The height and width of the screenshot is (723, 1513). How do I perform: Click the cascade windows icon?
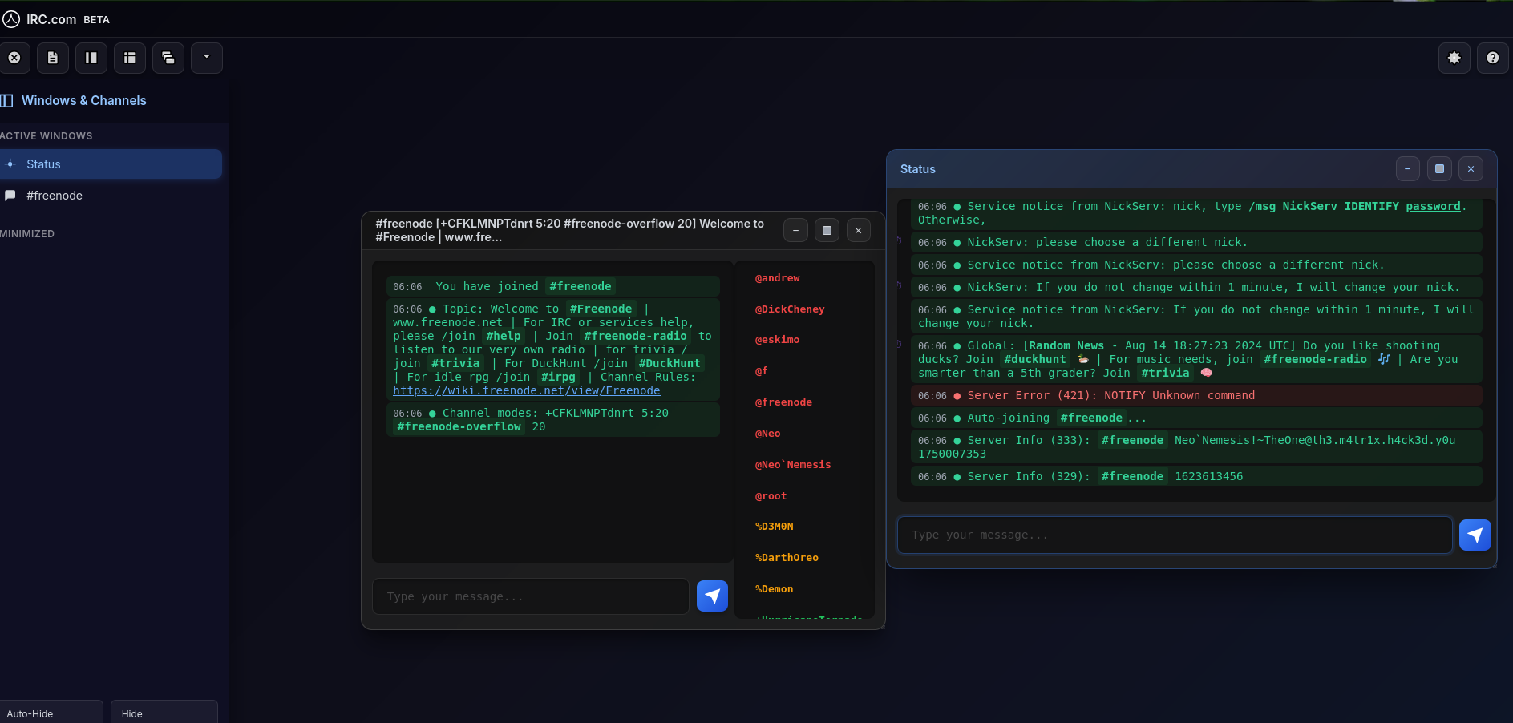[168, 58]
